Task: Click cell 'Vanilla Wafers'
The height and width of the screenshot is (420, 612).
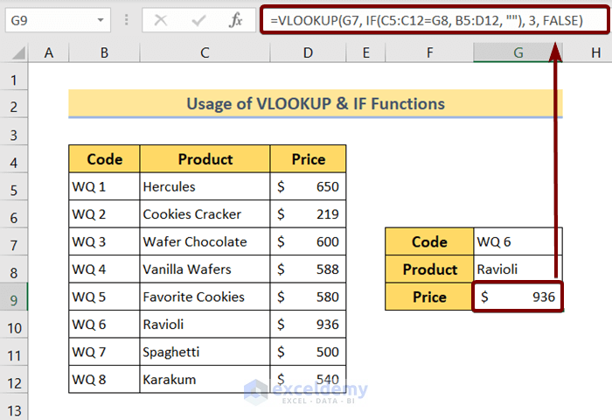Action: [205, 269]
